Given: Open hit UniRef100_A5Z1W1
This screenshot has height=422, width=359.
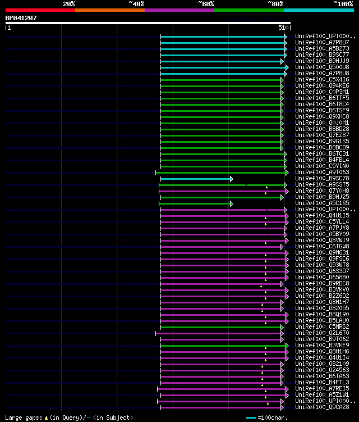Looking at the screenshot, I should pyautogui.click(x=322, y=395).
